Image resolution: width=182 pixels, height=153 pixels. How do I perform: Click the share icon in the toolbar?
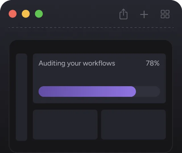point(123,14)
